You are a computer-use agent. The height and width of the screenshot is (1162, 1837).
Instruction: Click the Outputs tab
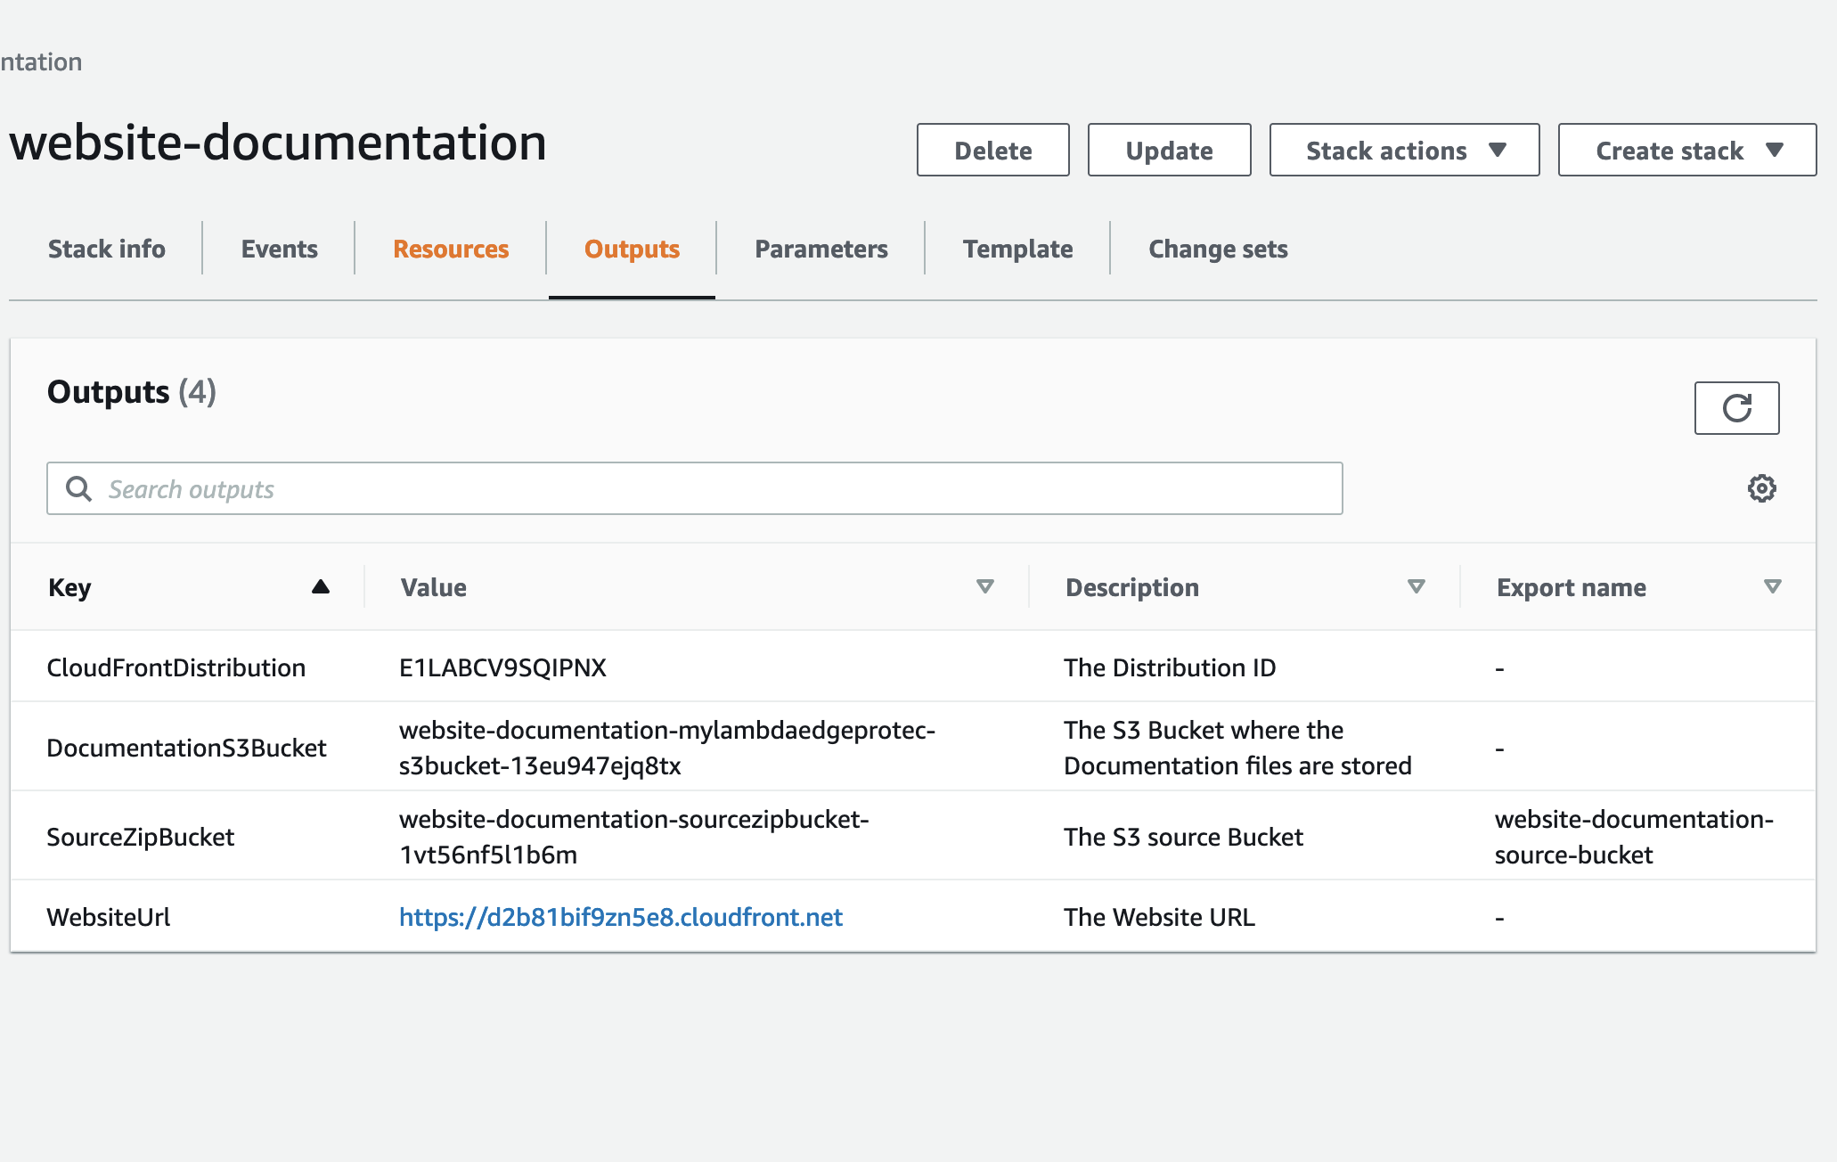pos(632,249)
